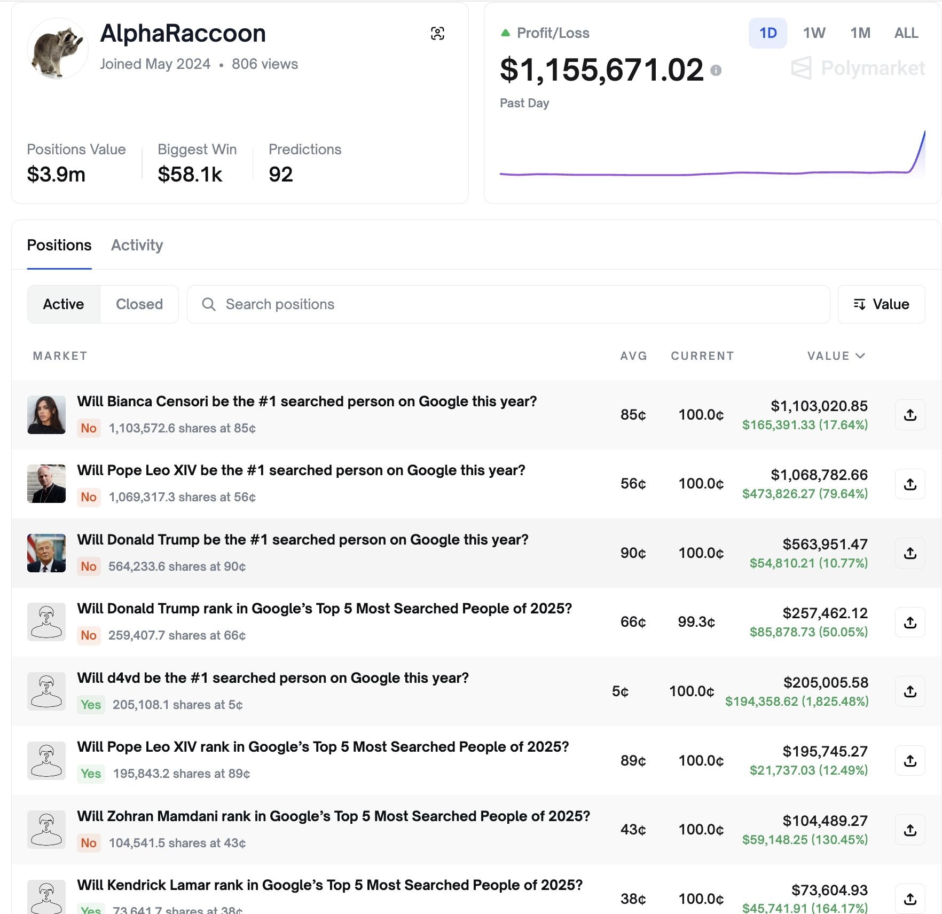Open the Bianca Censori market link
The width and height of the screenshot is (942, 914).
click(307, 401)
